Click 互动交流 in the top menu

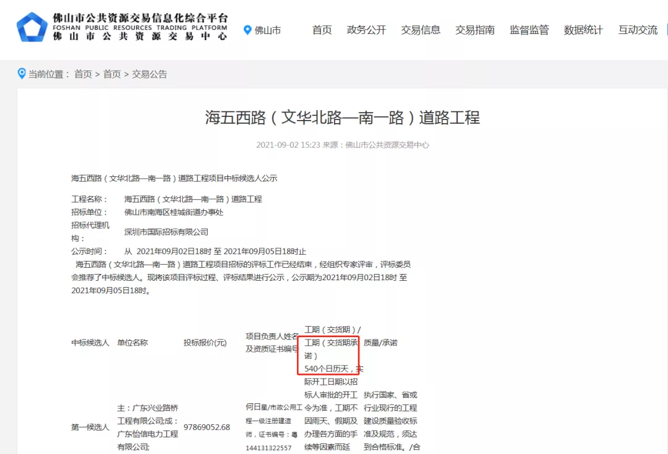pos(638,30)
